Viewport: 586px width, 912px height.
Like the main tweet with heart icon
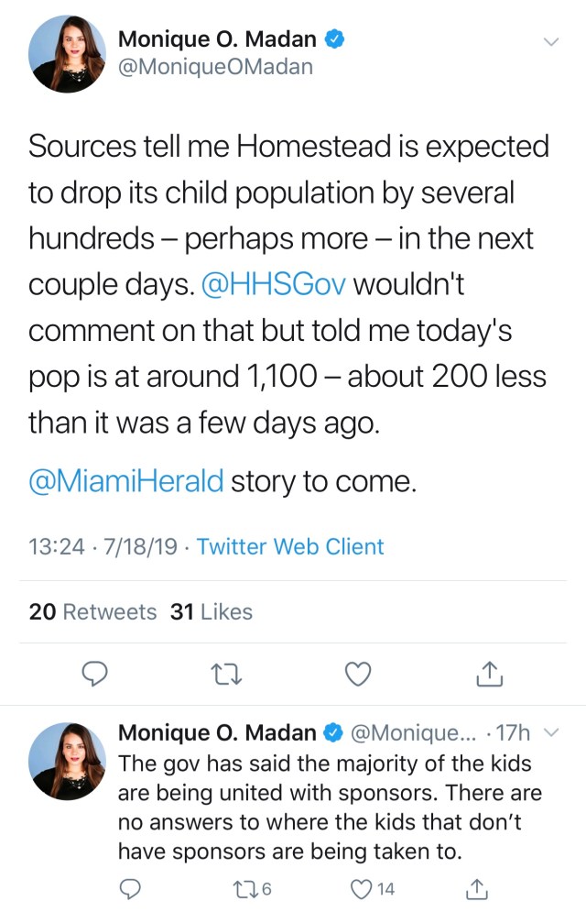[x=358, y=675]
